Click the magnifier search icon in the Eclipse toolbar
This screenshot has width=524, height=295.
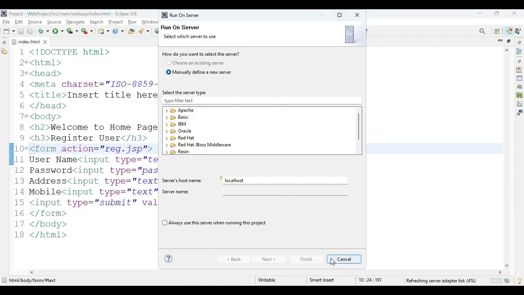(482, 31)
